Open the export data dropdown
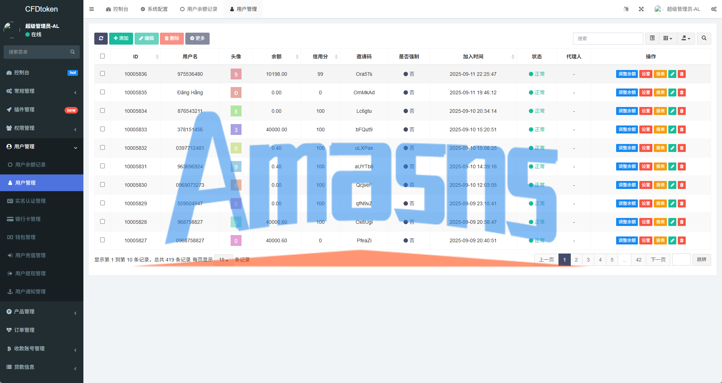Viewport: 722px width, 383px height. [686, 38]
